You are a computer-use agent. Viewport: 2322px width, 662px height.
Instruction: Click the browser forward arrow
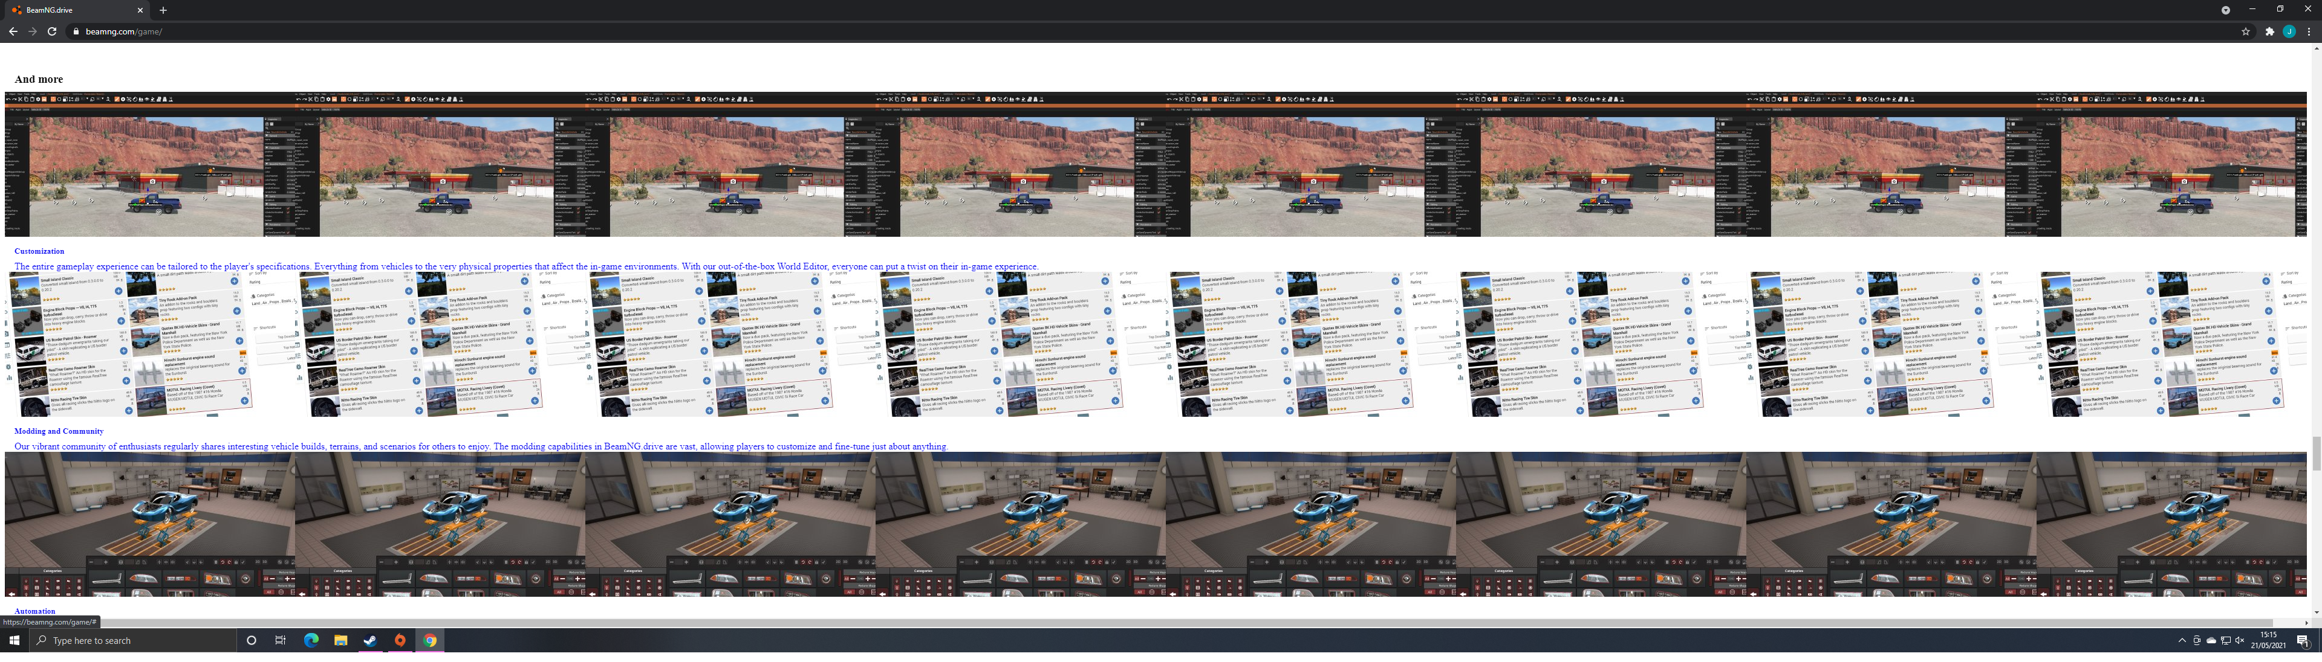(x=33, y=31)
